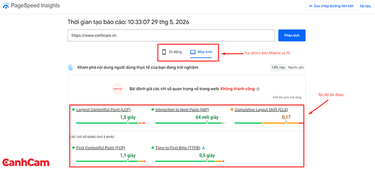
Task: Switch to the Máy tính tab
Action: click(201, 52)
